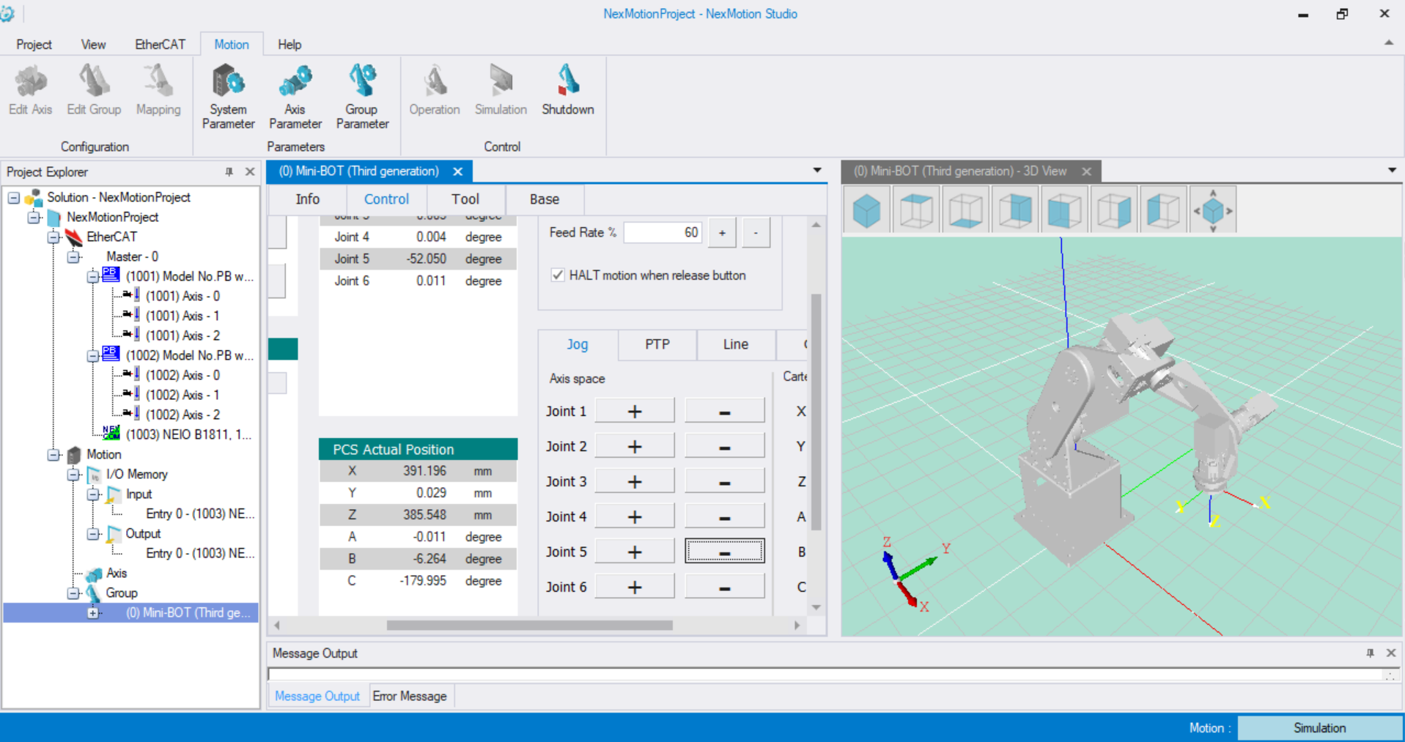Open the EtherCAT ribbon tab
This screenshot has width=1405, height=742.
(x=160, y=45)
